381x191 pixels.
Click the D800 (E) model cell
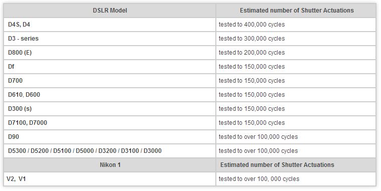pos(110,53)
